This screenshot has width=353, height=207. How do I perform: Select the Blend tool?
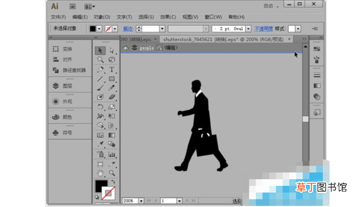[112, 144]
